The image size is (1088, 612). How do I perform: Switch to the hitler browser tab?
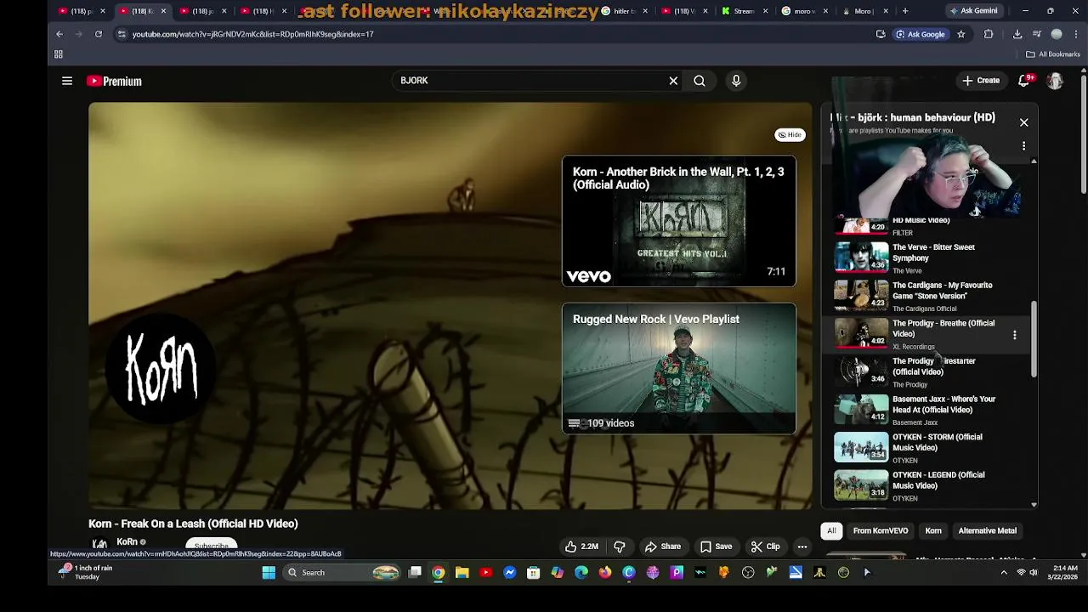pos(626,11)
